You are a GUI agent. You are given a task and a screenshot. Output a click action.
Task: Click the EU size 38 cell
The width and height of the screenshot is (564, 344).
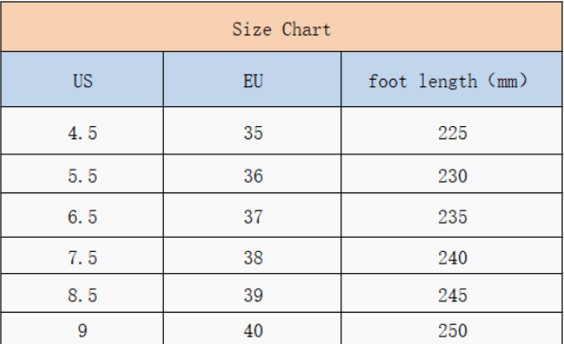252,256
